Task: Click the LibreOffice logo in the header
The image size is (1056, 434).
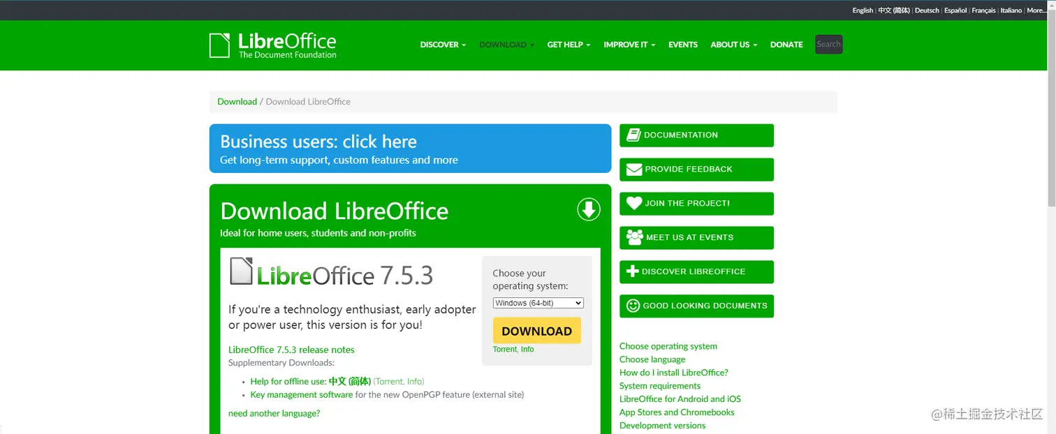Action: pos(273,45)
